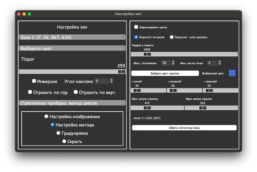Click the Мин. число точек stepper
Screen dimensions: 257x172
[220, 63]
